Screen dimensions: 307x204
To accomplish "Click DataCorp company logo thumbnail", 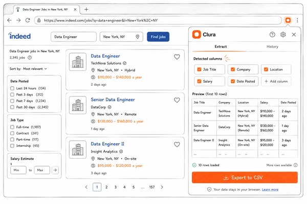I will click(x=78, y=105).
